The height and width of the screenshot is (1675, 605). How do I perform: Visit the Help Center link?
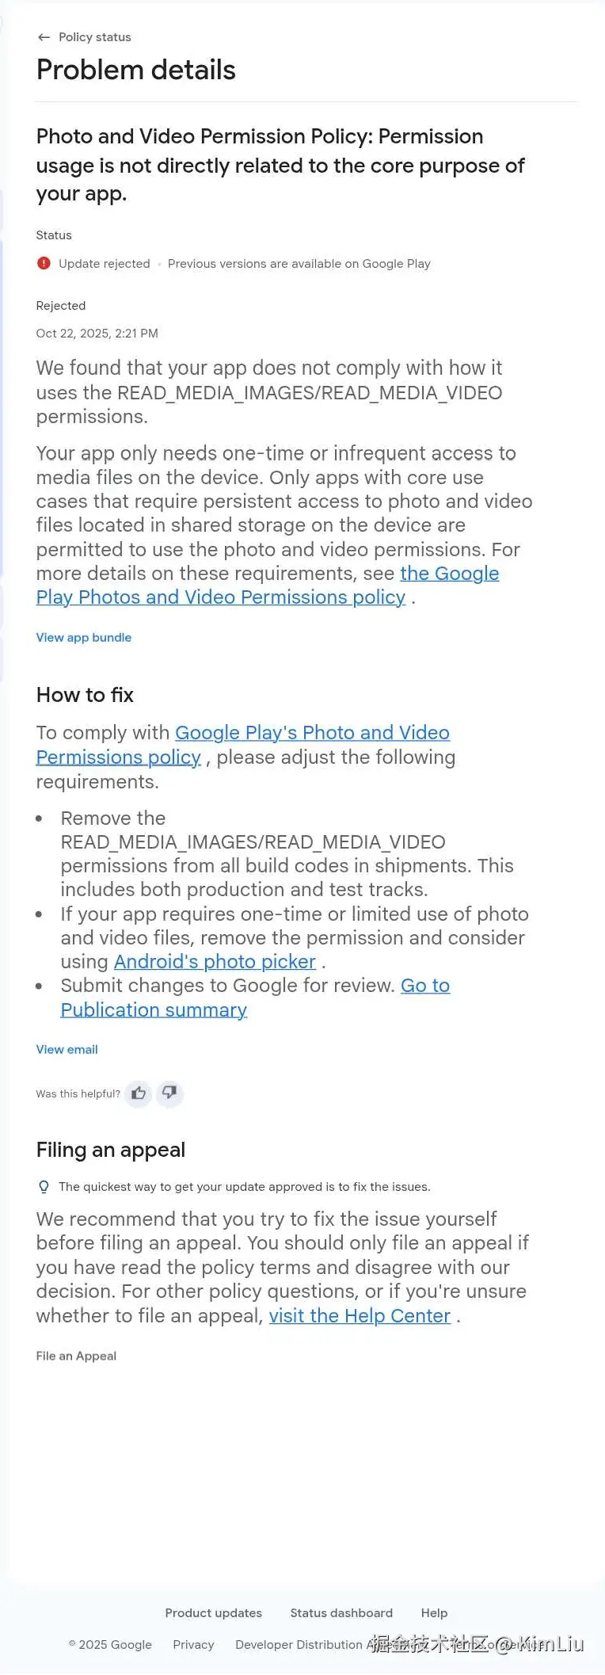pos(360,1316)
